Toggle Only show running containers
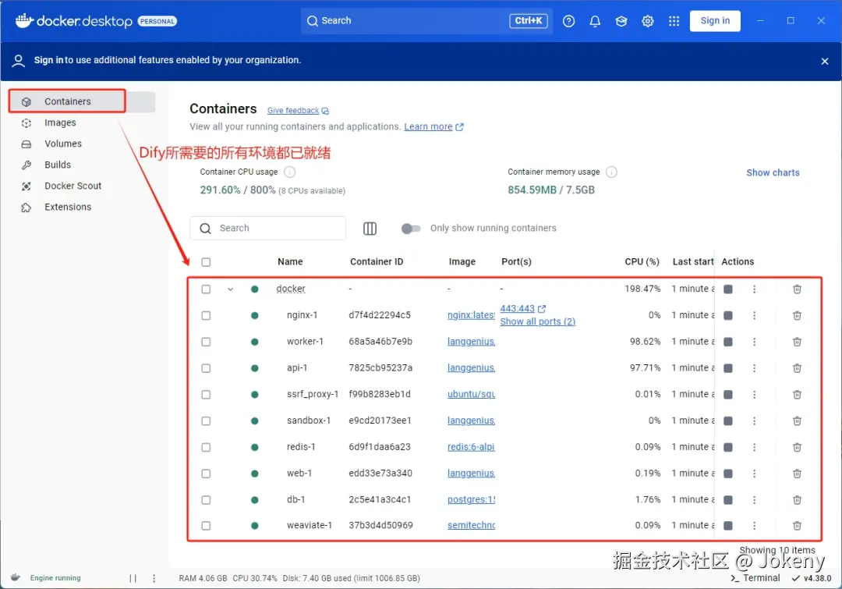This screenshot has width=842, height=589. (411, 229)
